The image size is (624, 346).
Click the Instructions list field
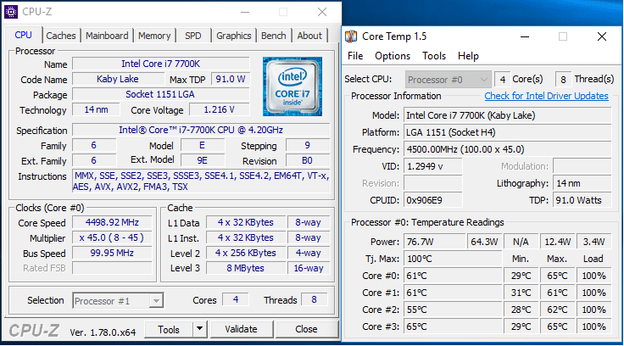(x=201, y=181)
